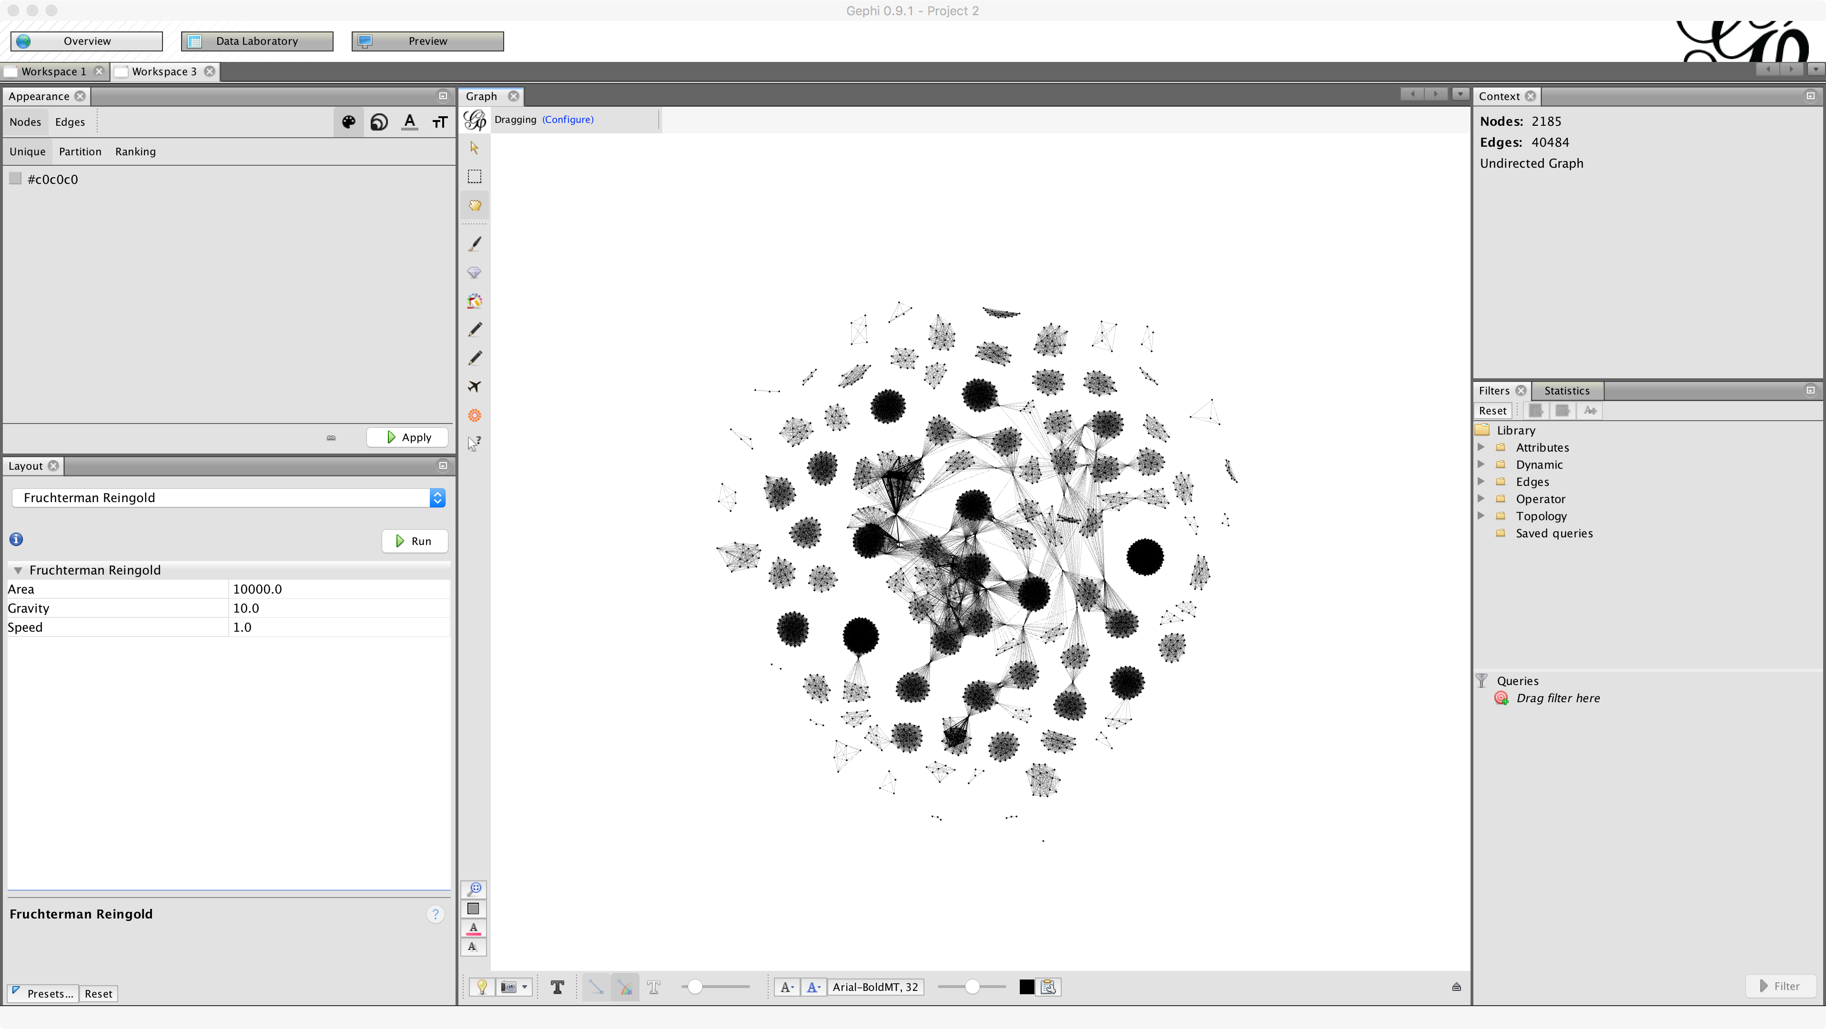The height and width of the screenshot is (1029, 1826).
Task: Open the Partition appearance tab
Action: point(80,151)
